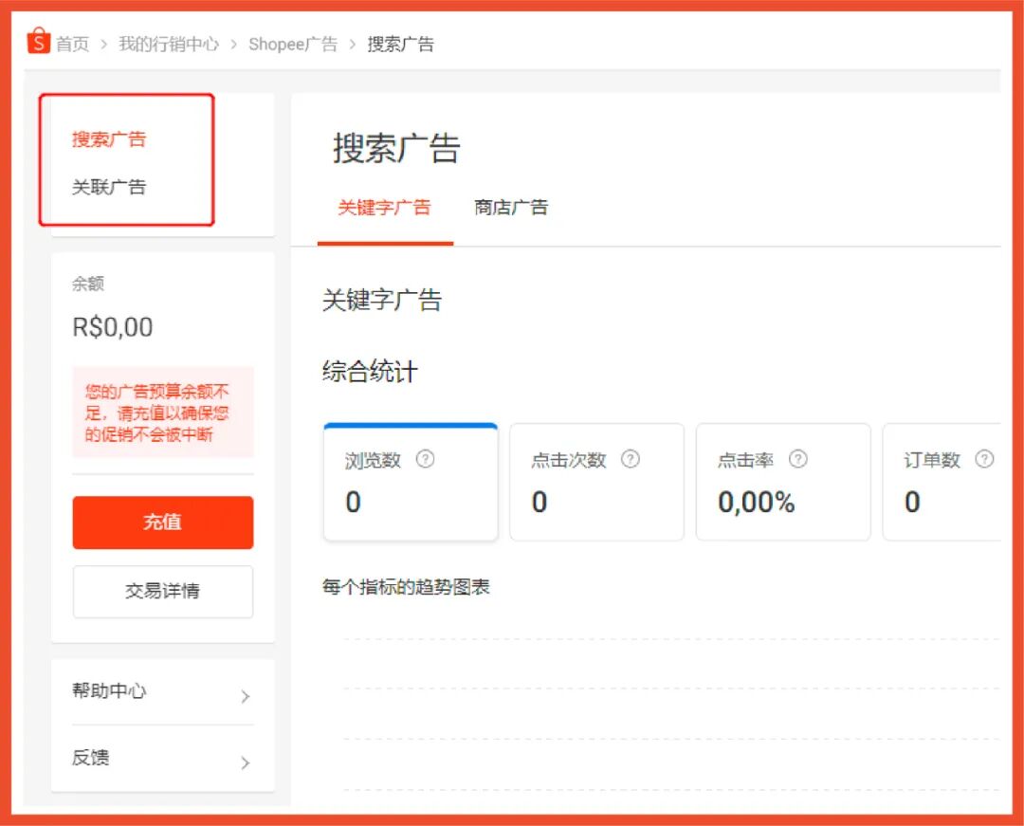
Task: Click the blue indicator bar on 浏览数 card
Action: click(411, 425)
